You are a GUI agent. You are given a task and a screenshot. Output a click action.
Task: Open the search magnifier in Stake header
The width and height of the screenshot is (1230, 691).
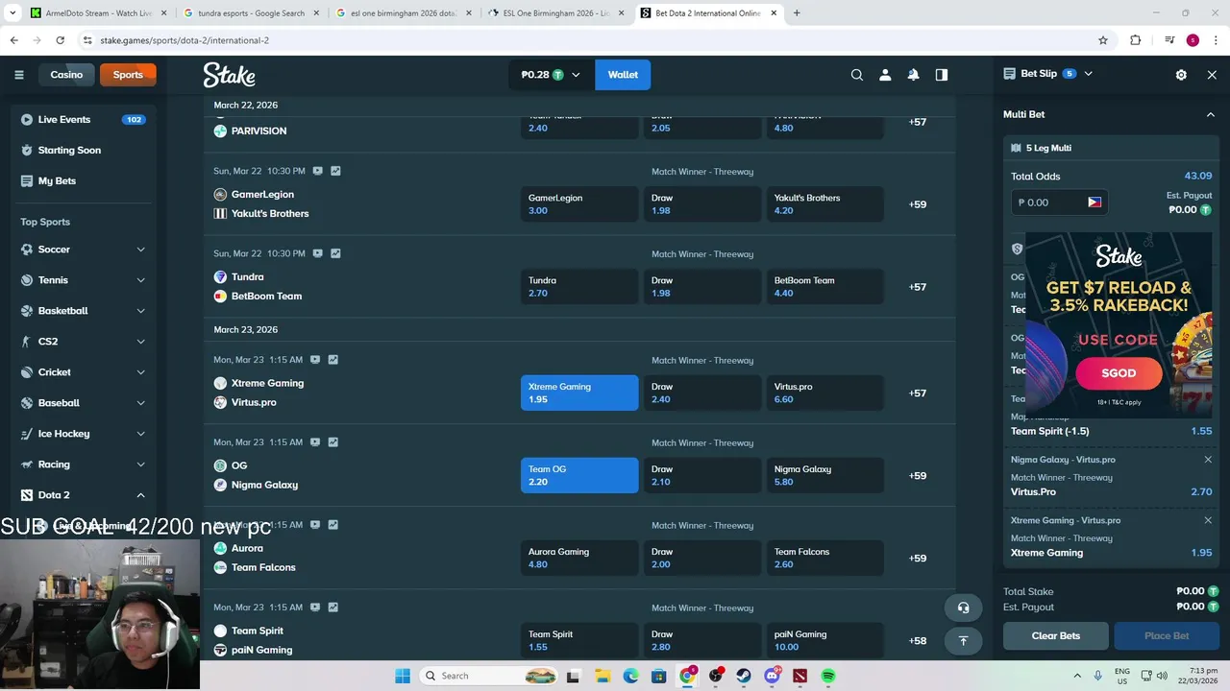[x=857, y=75]
